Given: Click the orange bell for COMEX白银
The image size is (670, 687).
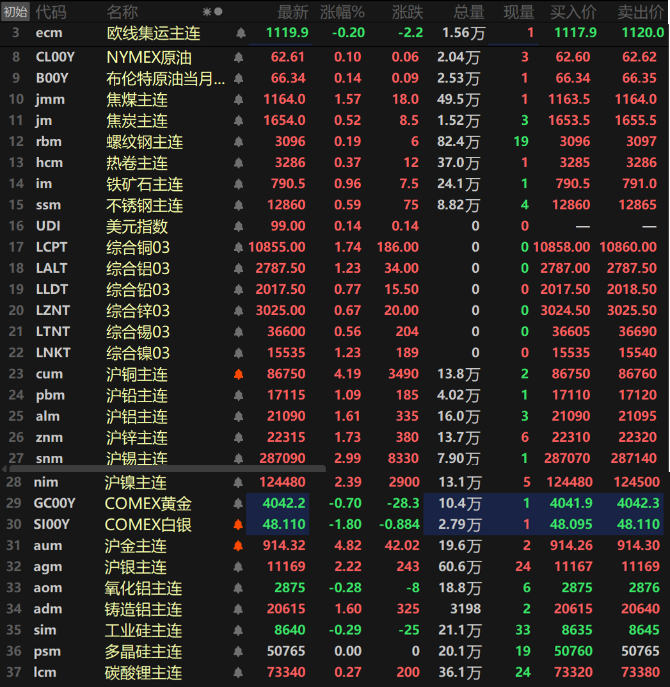Looking at the screenshot, I should coord(238,524).
